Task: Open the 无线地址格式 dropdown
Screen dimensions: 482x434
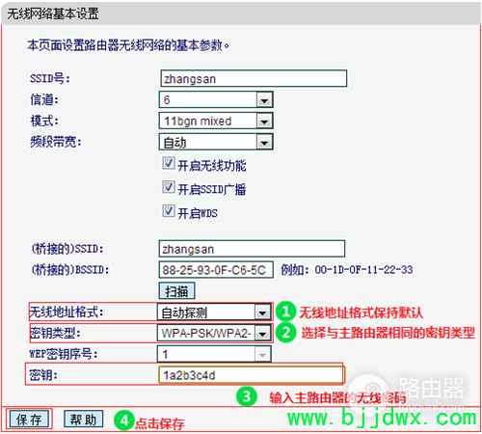Action: 214,312
